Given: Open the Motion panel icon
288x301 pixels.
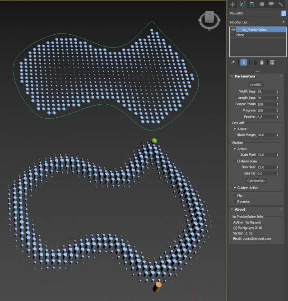Looking at the screenshot, I should coord(262,4).
